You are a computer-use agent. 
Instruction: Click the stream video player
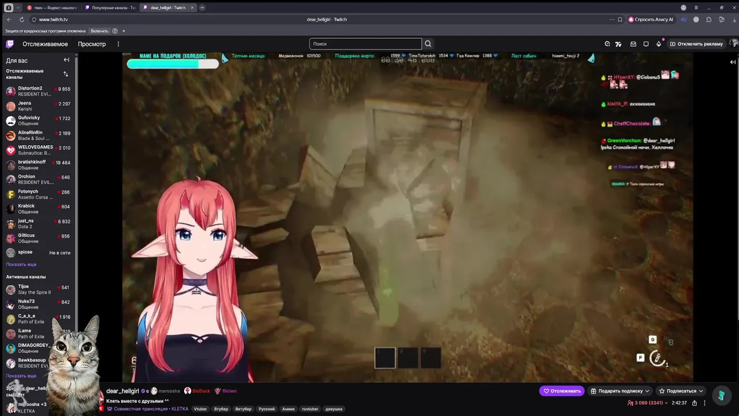408,217
